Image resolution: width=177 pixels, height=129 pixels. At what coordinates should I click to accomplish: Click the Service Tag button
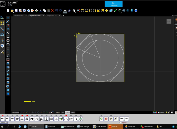(4, 123)
